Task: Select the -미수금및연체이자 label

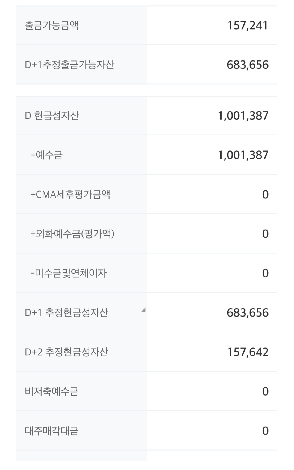Action: [x=68, y=273]
